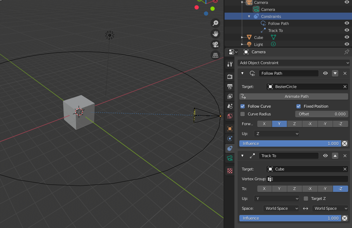
Task: Open the Tool properties tab (wrench icon)
Action: [230, 64]
